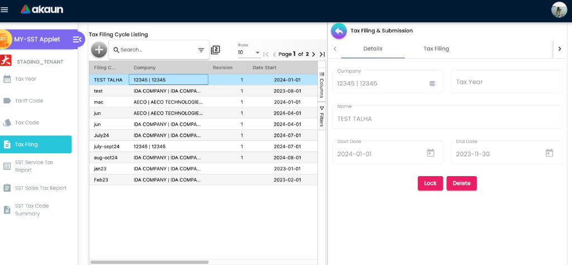This screenshot has height=265, width=572.
Task: Collapse the MY-SST Applet sidebar
Action: point(77,39)
